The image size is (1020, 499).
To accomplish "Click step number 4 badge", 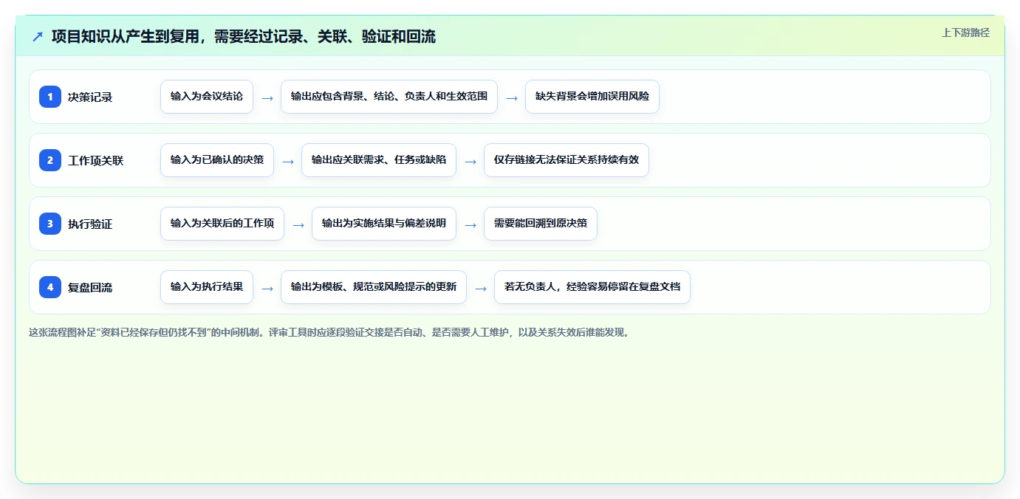I will point(50,287).
